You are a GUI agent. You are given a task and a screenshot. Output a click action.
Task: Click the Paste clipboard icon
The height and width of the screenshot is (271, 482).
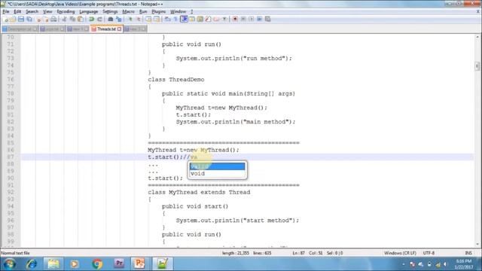pos(81,19)
